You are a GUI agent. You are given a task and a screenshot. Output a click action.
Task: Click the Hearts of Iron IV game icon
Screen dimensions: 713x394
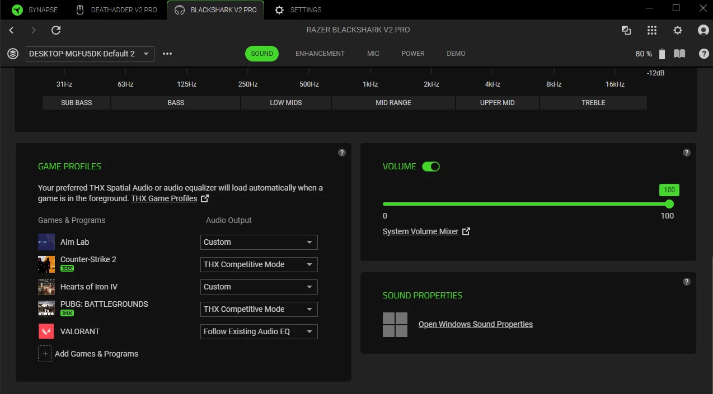click(46, 287)
